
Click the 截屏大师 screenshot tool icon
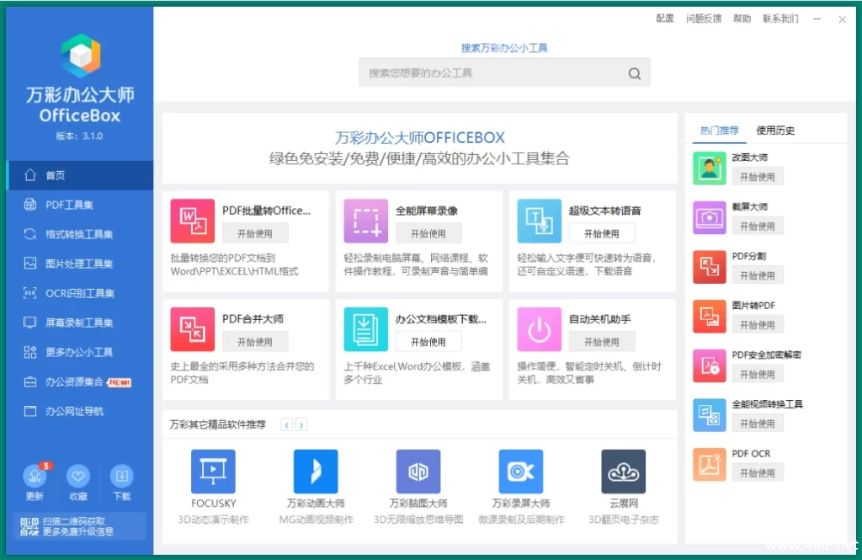click(x=710, y=217)
